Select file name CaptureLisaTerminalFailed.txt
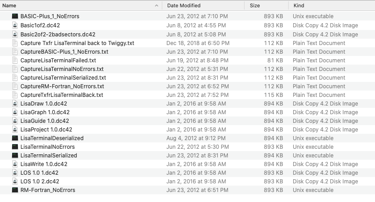 [x=58, y=61]
